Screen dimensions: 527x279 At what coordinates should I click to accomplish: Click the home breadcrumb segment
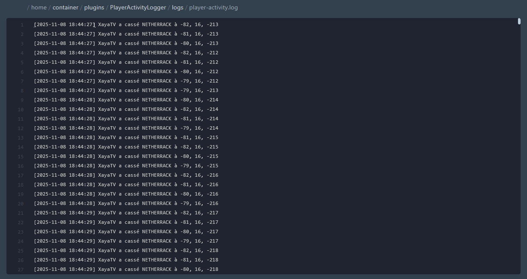pyautogui.click(x=39, y=8)
